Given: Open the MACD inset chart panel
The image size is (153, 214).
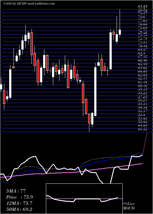Looking at the screenshot, I should (x=84, y=199).
